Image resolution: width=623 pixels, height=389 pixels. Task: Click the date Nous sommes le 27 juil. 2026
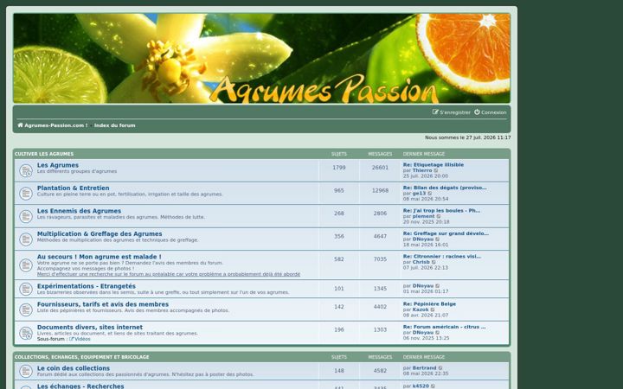[468, 137]
